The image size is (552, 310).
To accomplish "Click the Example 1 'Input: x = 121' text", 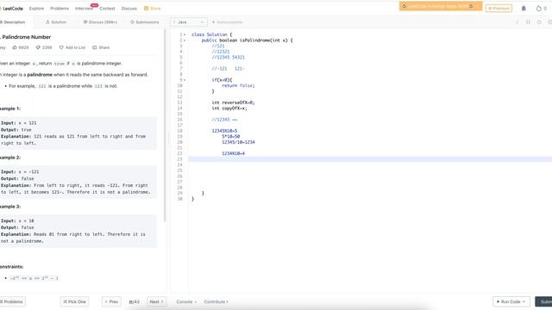I will [19, 123].
